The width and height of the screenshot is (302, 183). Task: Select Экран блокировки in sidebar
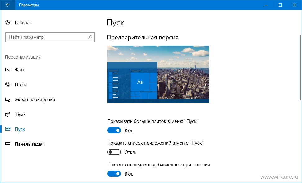pos(35,100)
